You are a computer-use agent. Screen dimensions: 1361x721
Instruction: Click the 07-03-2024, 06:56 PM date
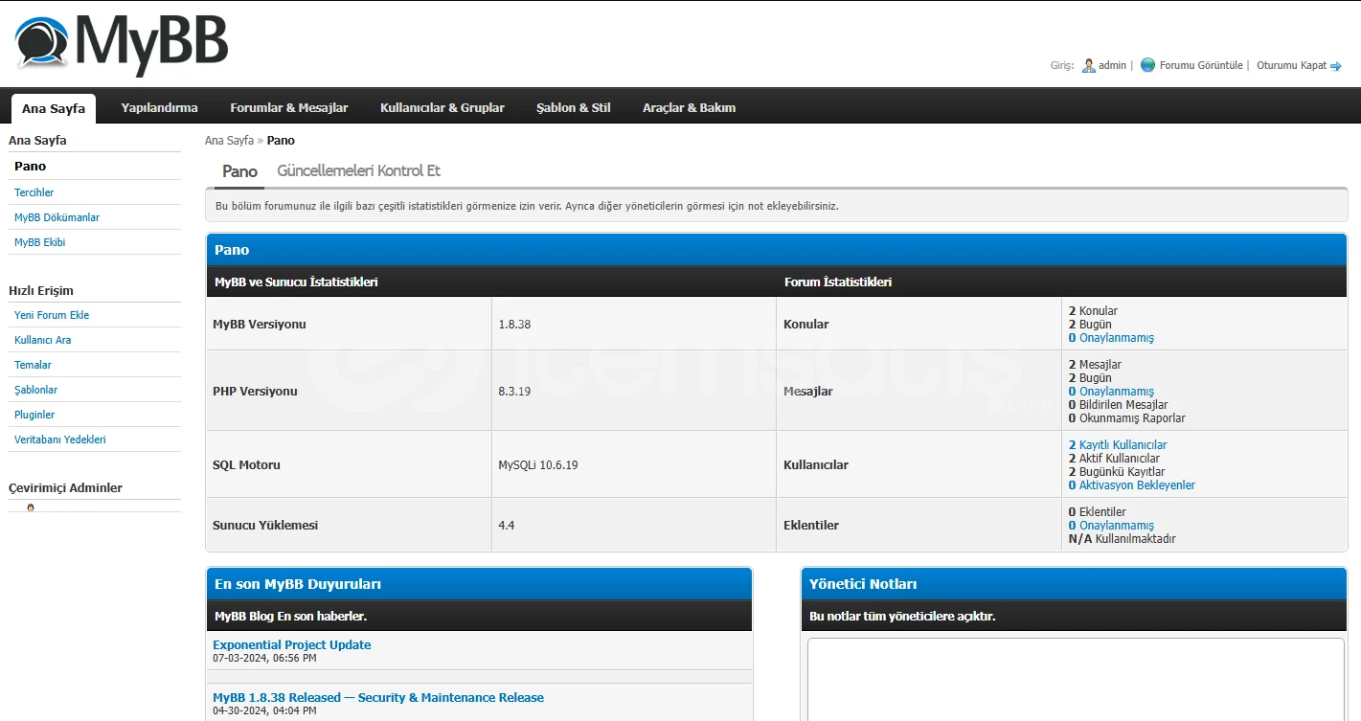coord(264,659)
